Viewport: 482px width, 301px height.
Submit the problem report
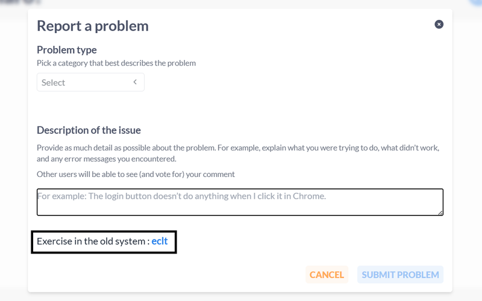pyautogui.click(x=400, y=275)
